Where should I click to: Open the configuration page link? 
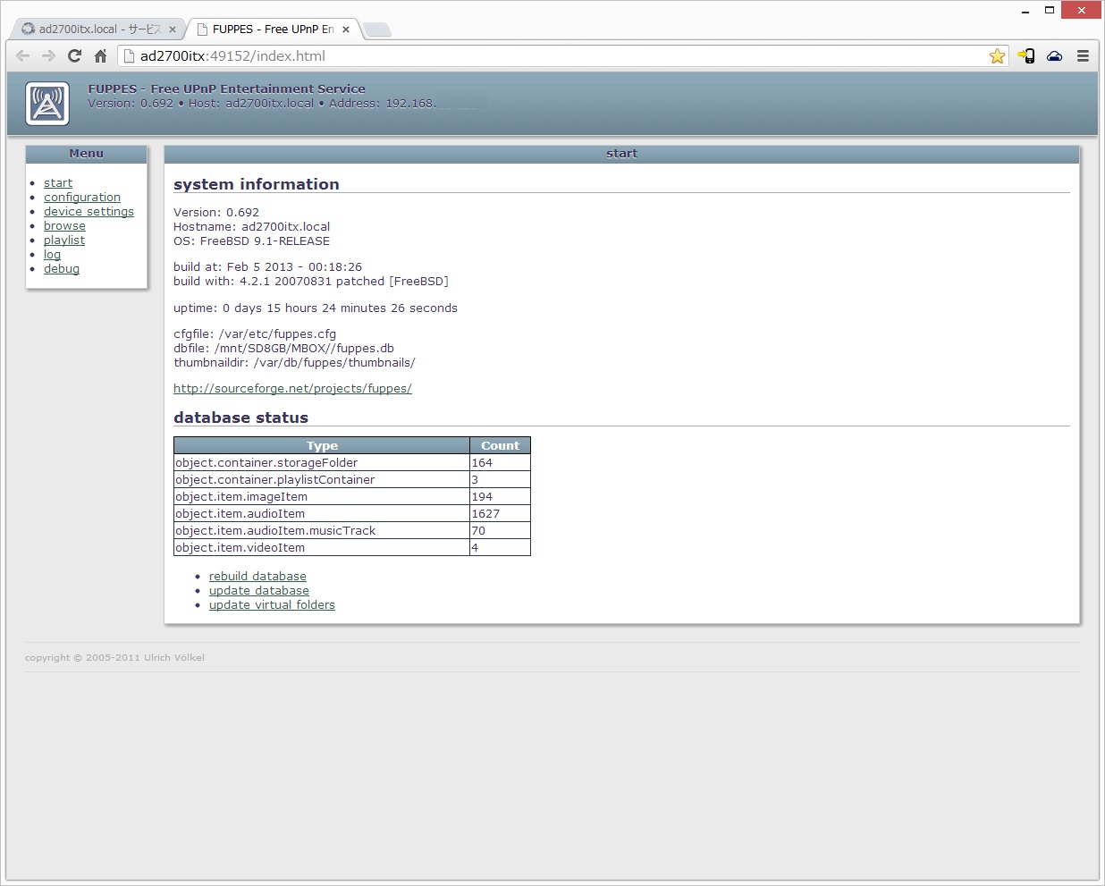(82, 198)
